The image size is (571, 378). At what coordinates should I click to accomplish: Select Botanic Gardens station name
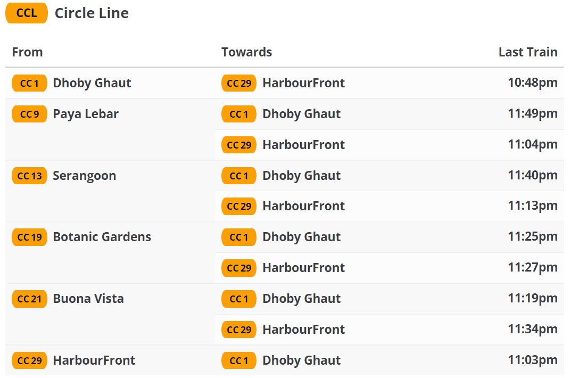[x=102, y=237]
